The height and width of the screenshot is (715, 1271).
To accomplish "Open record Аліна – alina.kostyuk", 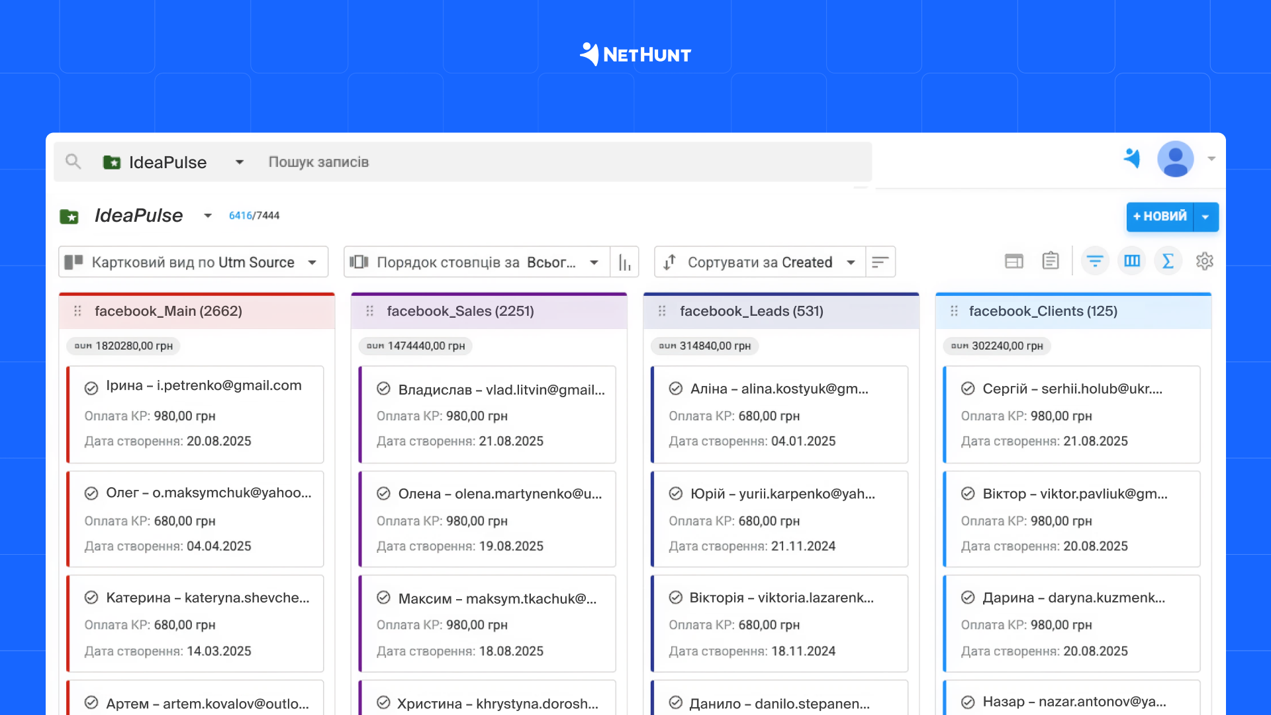I will tap(779, 389).
